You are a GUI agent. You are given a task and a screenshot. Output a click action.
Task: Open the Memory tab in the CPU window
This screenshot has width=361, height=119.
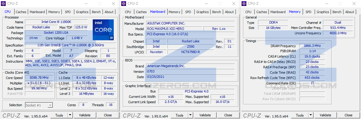54,12
